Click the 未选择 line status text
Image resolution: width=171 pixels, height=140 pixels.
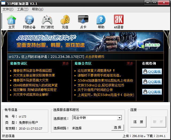point(77,128)
